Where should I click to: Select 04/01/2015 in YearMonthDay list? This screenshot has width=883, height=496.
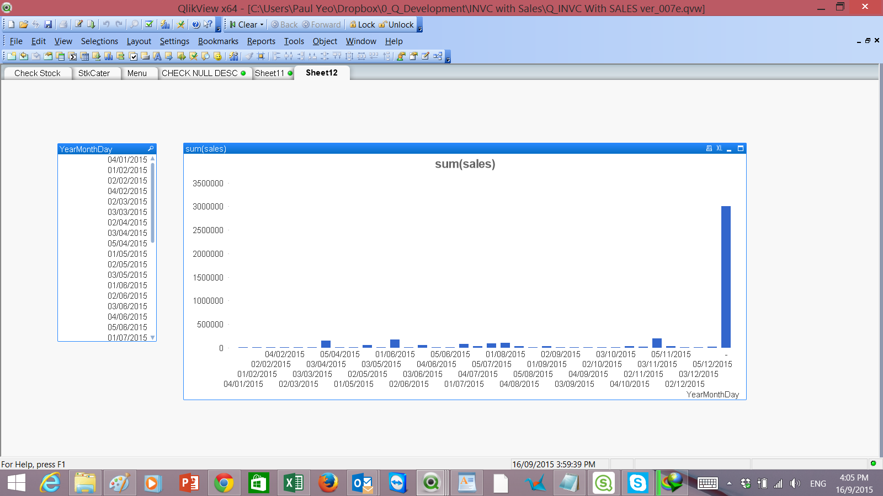(x=104, y=160)
